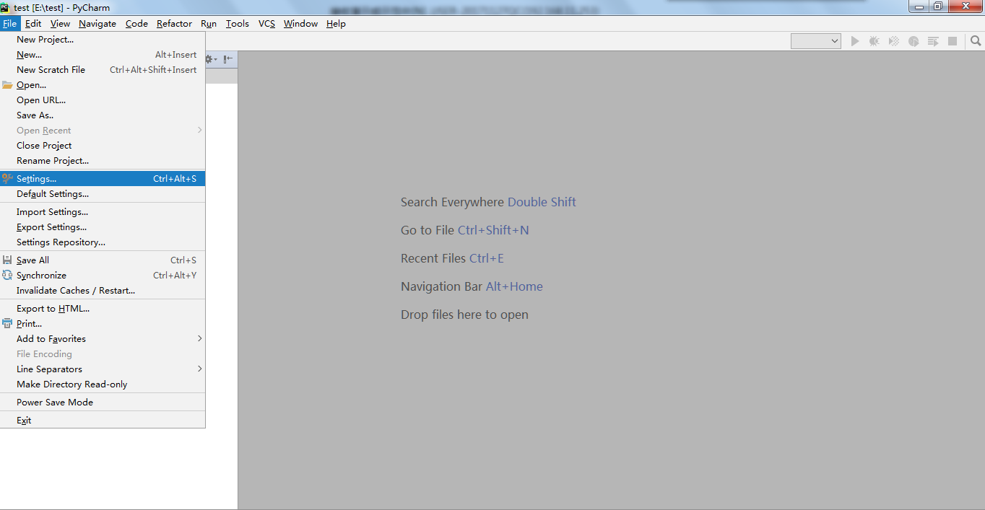
Task: Select New Scratch File entry
Action: pyautogui.click(x=103, y=70)
